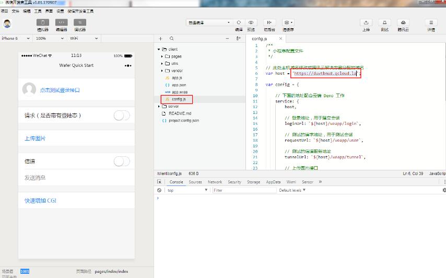Toggle the 信道 tunnel switch
Screen dimensions: 446x278
122,161
